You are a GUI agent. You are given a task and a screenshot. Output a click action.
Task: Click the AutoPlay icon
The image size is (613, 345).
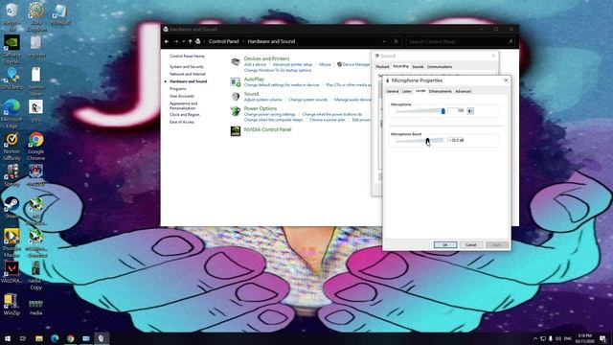[x=235, y=81]
